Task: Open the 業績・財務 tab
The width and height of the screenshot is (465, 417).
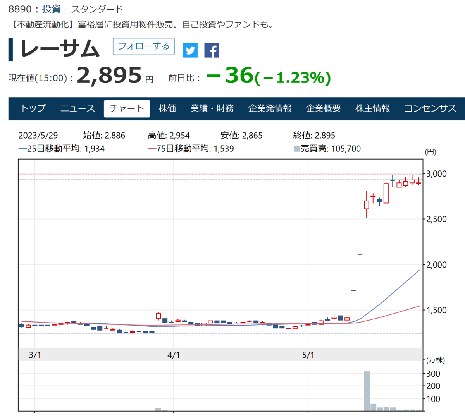Action: [212, 108]
